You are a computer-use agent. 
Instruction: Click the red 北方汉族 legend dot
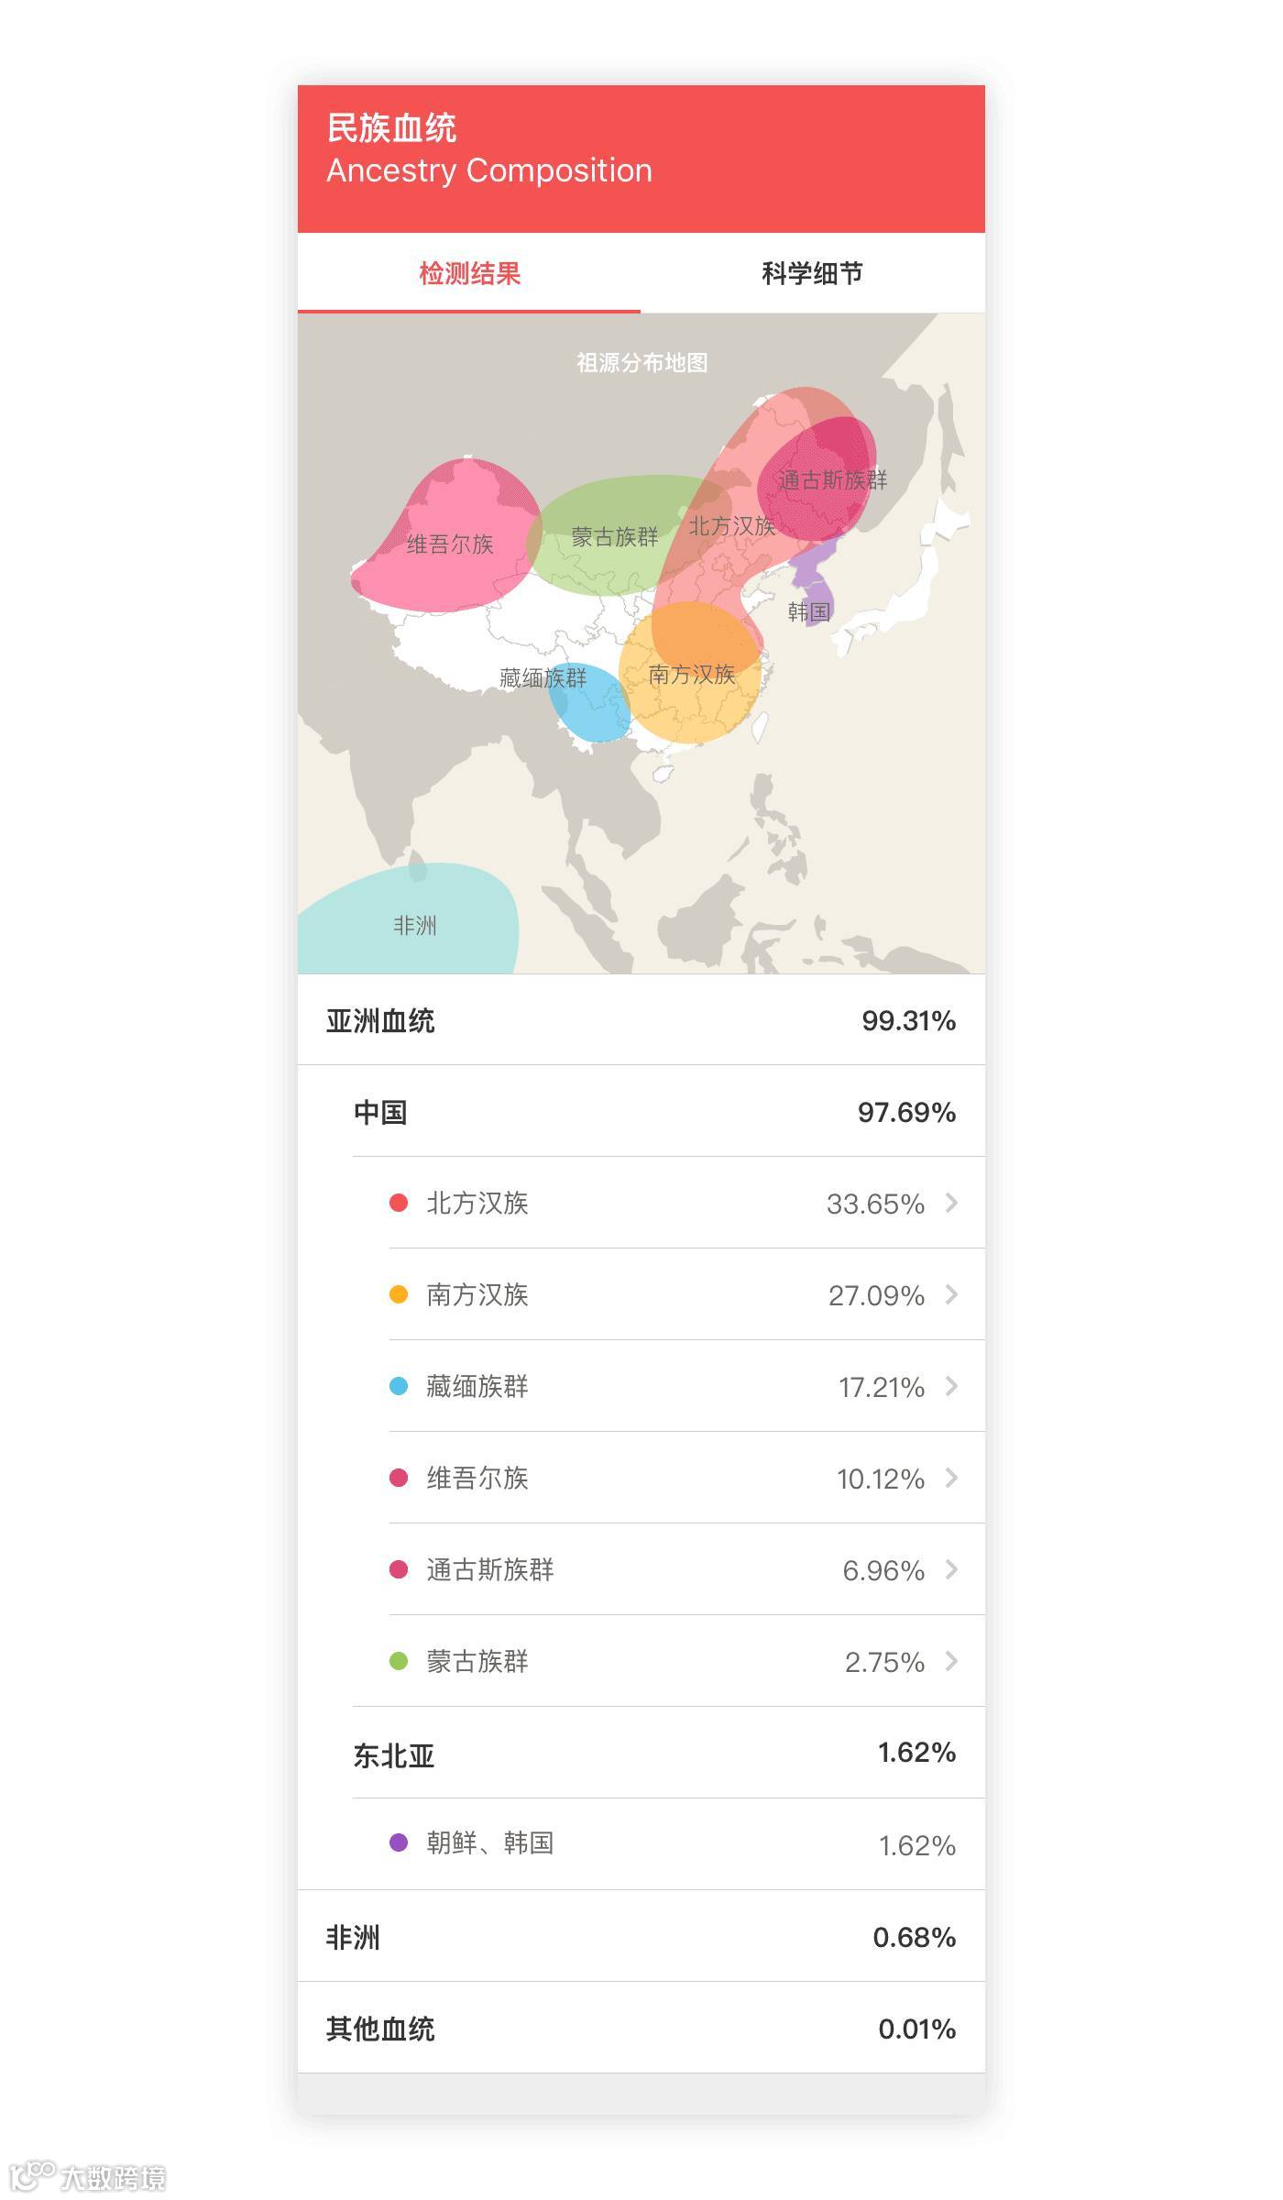click(x=399, y=1203)
